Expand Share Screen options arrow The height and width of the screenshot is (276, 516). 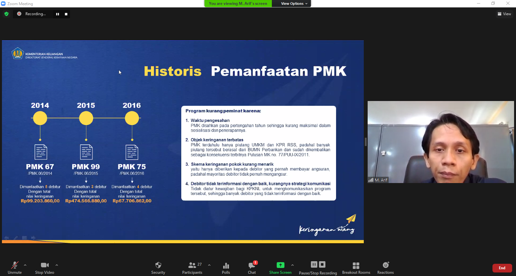(x=293, y=265)
